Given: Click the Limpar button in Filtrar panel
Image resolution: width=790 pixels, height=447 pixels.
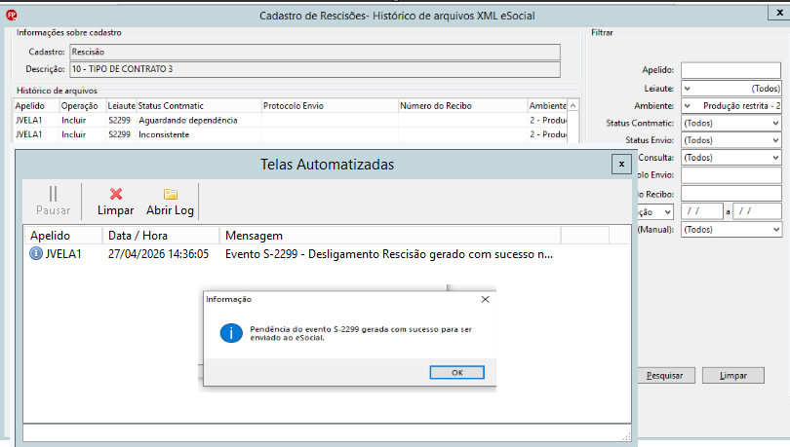Looking at the screenshot, I should (733, 376).
